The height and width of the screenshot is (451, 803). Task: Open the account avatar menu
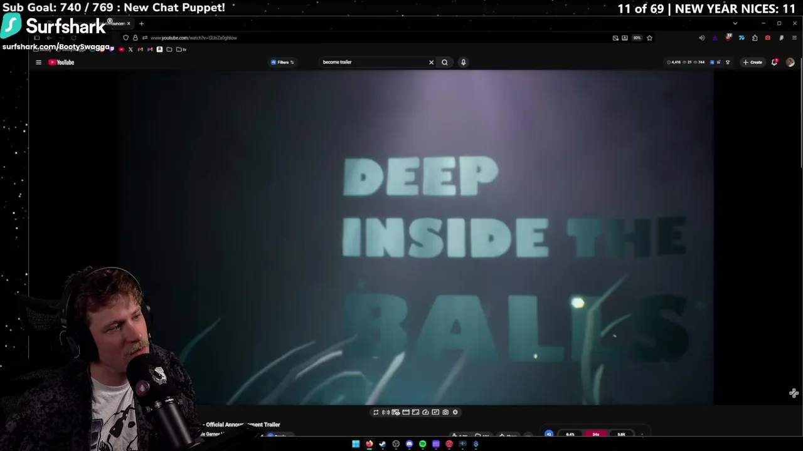coord(790,62)
